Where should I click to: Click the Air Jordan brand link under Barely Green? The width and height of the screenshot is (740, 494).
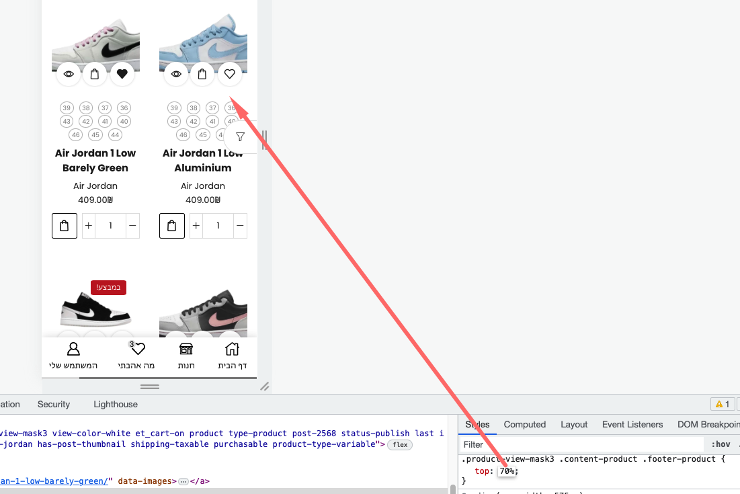[x=95, y=186]
